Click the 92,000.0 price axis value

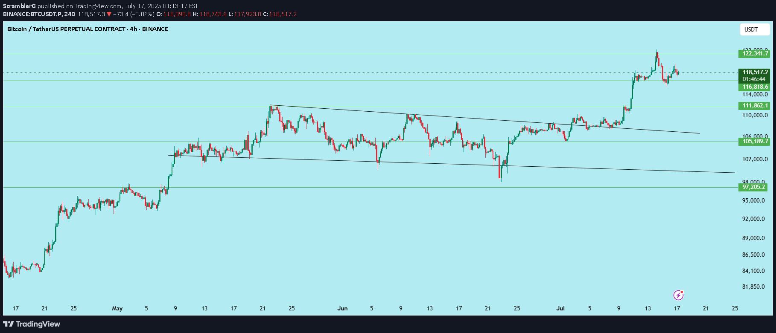(754, 219)
